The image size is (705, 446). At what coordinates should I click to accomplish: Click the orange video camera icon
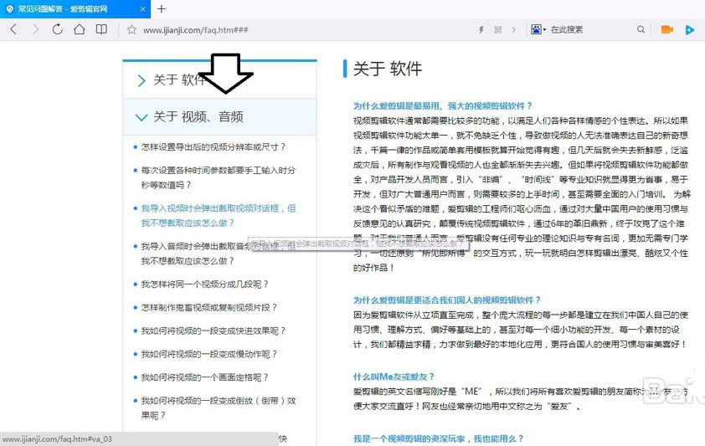click(666, 29)
